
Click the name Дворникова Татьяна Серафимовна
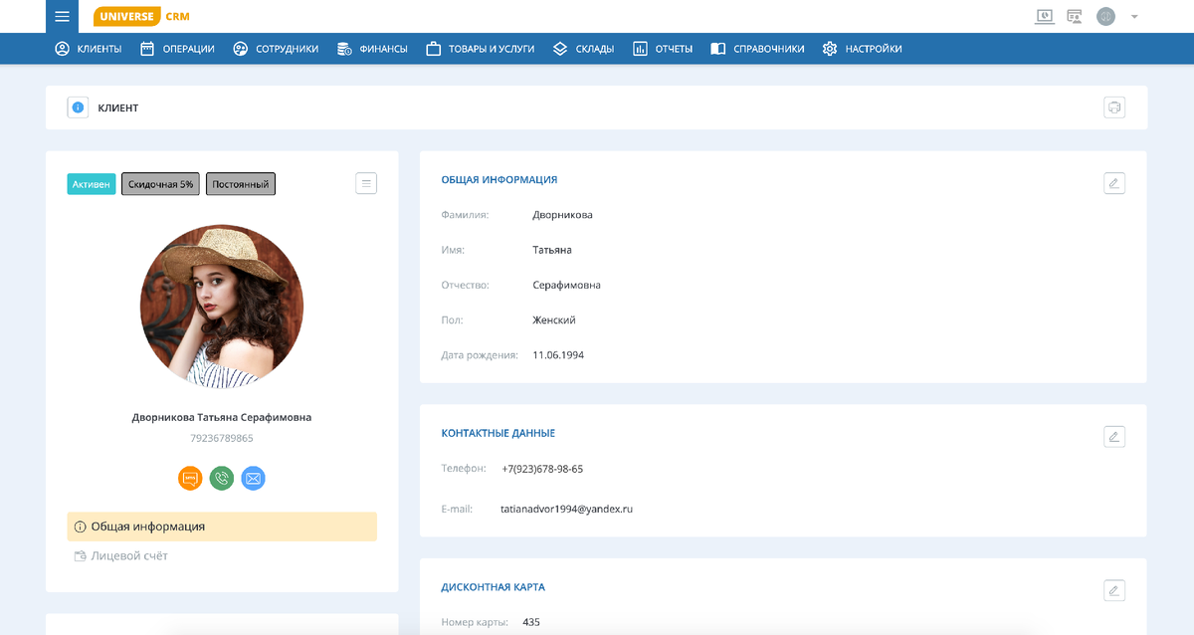[x=222, y=418]
